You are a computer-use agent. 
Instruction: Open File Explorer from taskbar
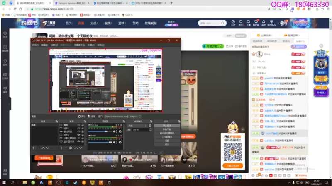pyautogui.click(x=24, y=182)
